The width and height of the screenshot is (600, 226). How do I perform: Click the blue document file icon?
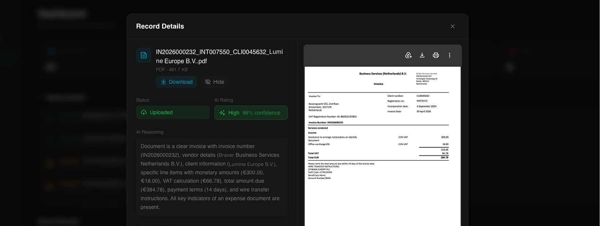[x=144, y=55]
